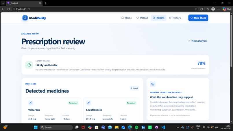Click the 46.0 mg dosage value
The width and height of the screenshot is (233, 131).
click(32, 119)
